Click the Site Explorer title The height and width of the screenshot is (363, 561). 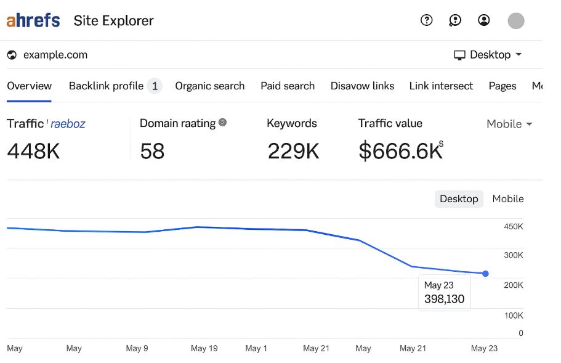113,21
